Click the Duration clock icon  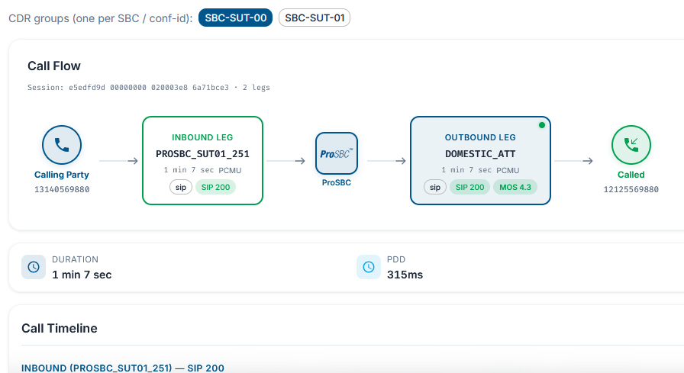tap(34, 267)
